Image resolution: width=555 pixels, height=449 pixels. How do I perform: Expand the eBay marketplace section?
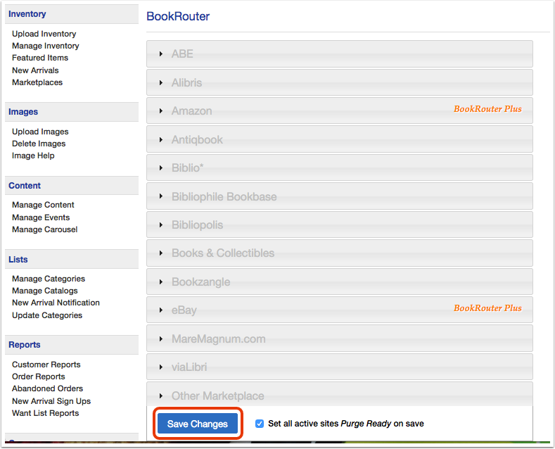[340, 310]
